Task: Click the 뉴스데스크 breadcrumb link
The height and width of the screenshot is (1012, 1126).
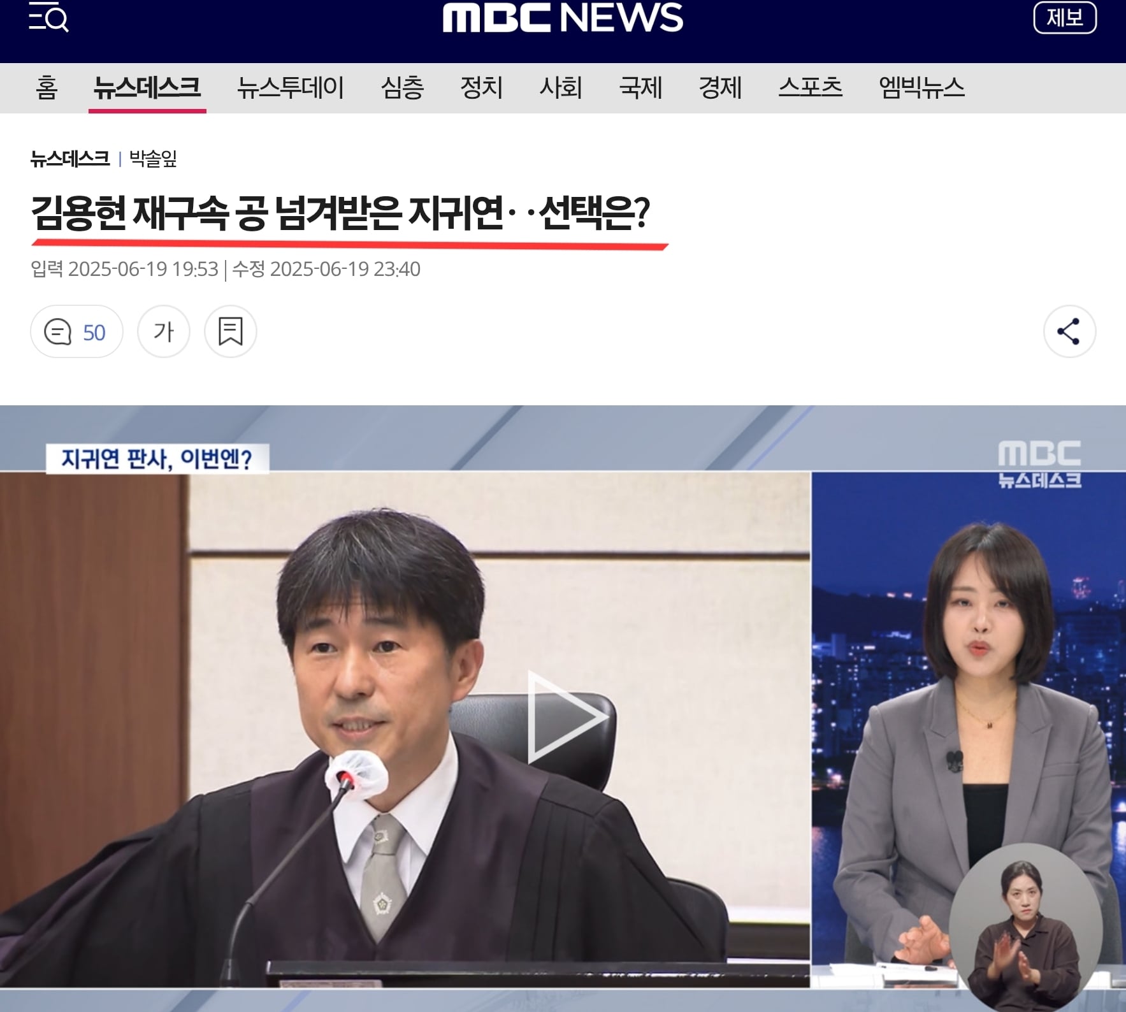Action: (x=70, y=158)
